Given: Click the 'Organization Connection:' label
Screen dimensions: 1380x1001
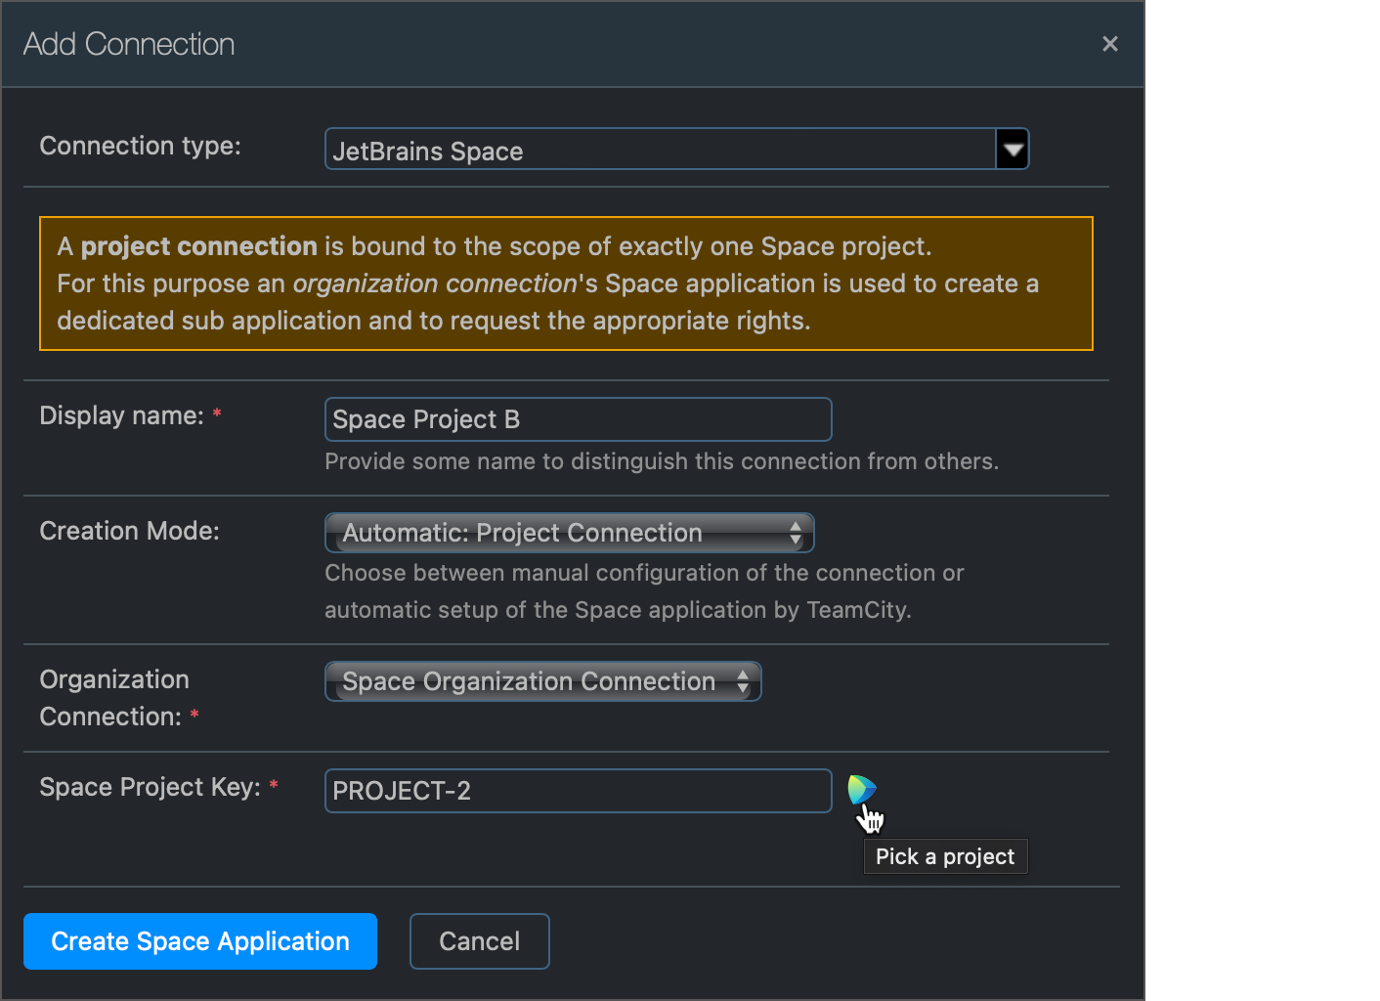Looking at the screenshot, I should (114, 698).
